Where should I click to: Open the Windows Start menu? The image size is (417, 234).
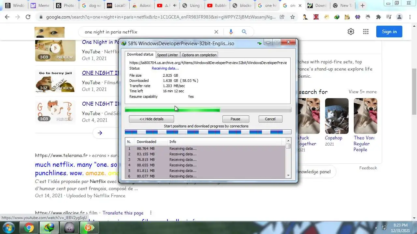[8, 228]
